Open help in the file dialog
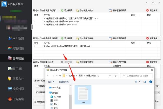Screen dimensions: 163x109 pos(151,82)
